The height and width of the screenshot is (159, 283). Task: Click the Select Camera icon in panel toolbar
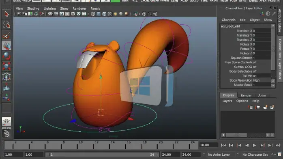click(19, 14)
